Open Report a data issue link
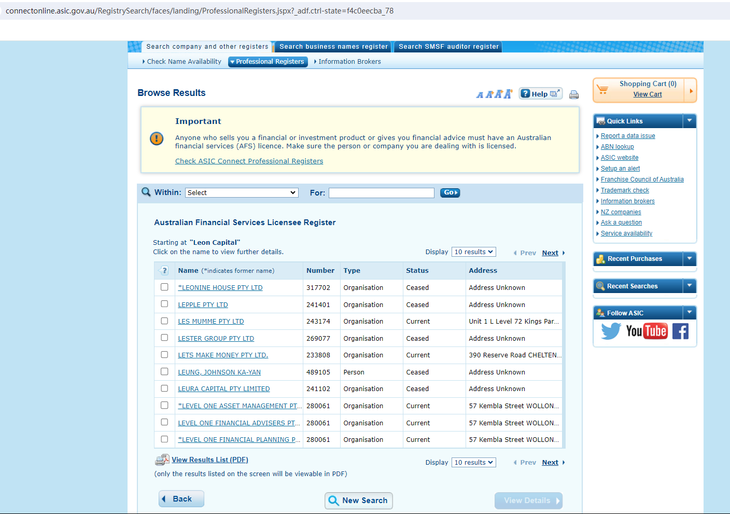Viewport: 730px width, 514px height. (628, 136)
